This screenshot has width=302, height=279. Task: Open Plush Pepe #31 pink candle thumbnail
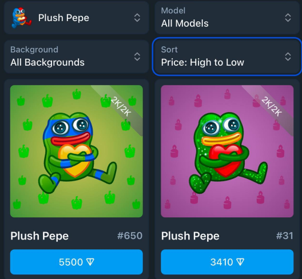[x=227, y=151]
